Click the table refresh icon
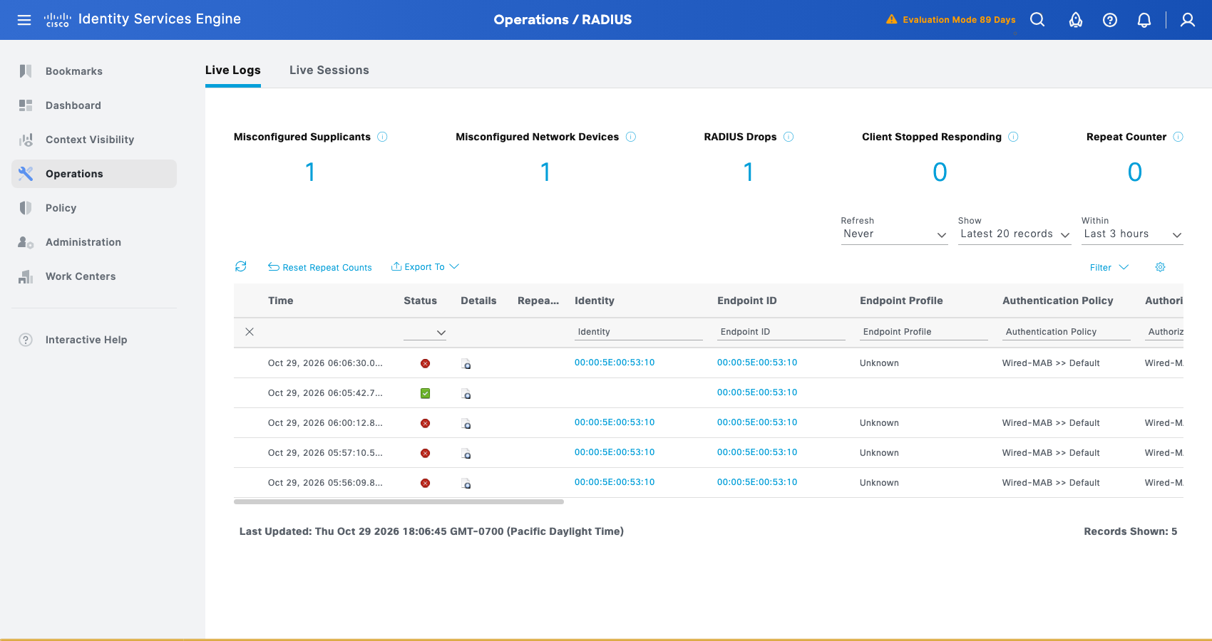The width and height of the screenshot is (1212, 641). [241, 266]
